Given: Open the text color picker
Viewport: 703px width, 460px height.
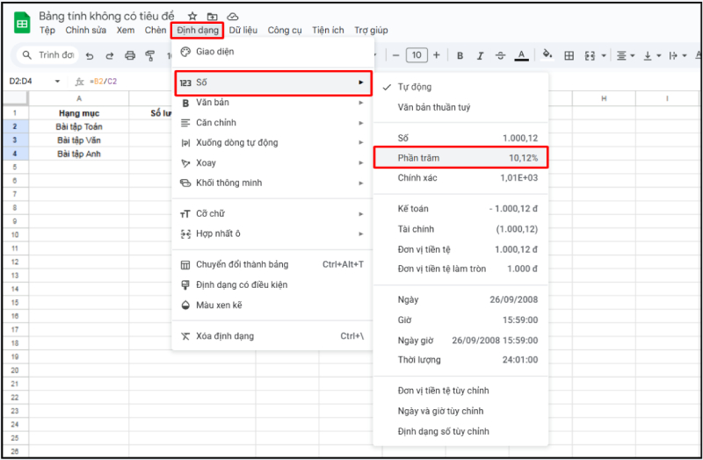Looking at the screenshot, I should 521,55.
